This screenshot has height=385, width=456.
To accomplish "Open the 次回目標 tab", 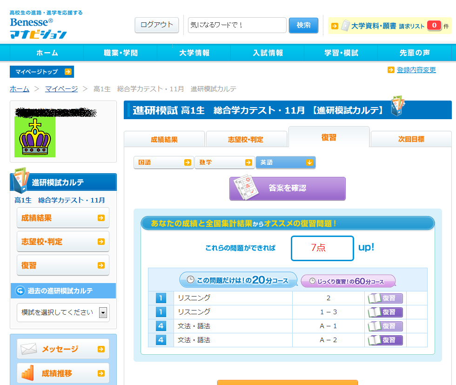I will [411, 139].
